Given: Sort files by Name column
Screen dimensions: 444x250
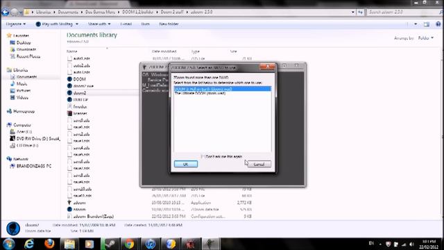Looking at the screenshot, I should (72, 51).
